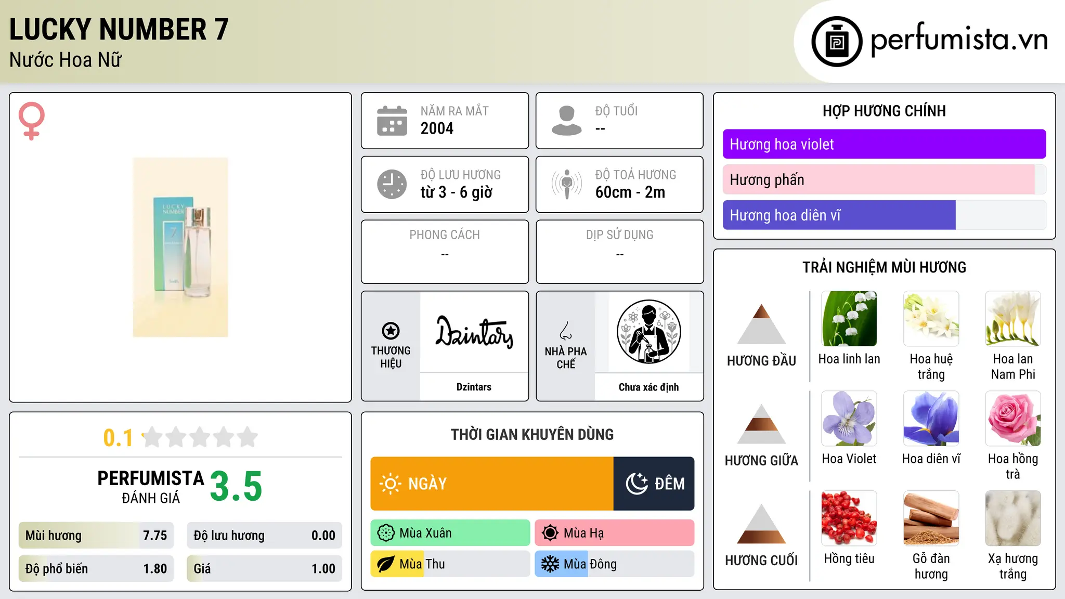Click the moon icon in the Đêm bar
The width and height of the screenshot is (1065, 599).
tap(637, 484)
